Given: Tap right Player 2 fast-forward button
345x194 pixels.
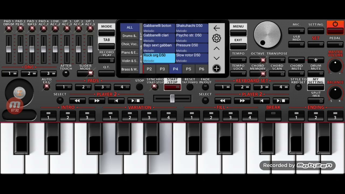Looking at the screenshot, I should click(x=242, y=101).
